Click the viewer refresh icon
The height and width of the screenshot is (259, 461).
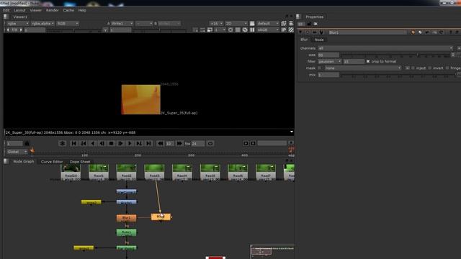(245, 30)
